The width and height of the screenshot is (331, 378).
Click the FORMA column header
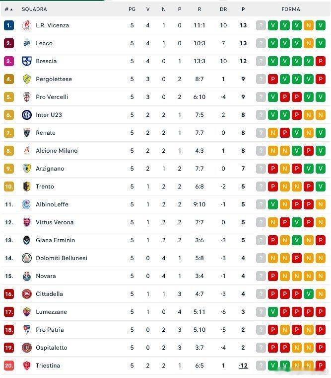click(x=291, y=9)
